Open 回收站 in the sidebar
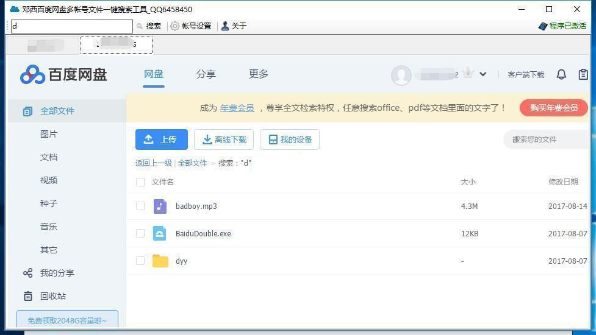Viewport: 596px width, 335px height. pyautogui.click(x=53, y=296)
